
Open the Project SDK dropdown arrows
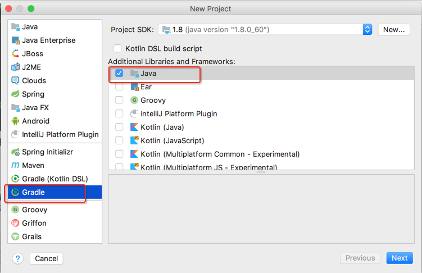pyautogui.click(x=367, y=30)
